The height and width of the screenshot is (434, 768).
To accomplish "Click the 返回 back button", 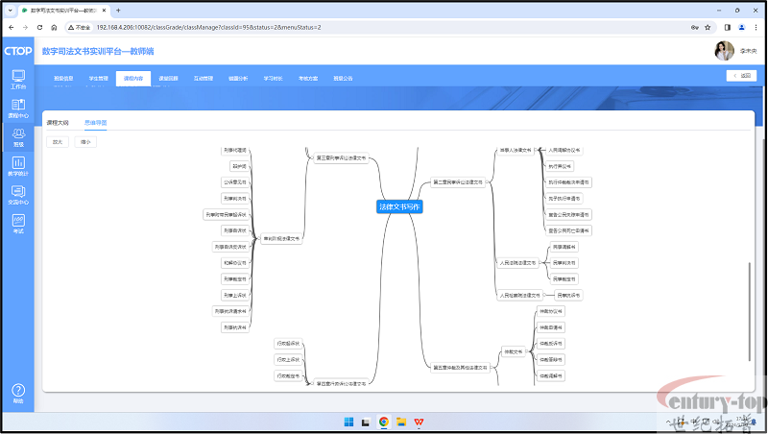I will pyautogui.click(x=741, y=76).
